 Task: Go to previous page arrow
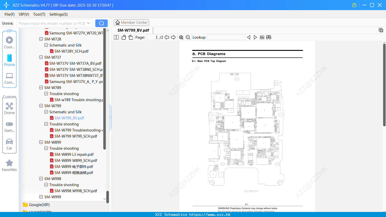(x=167, y=37)
